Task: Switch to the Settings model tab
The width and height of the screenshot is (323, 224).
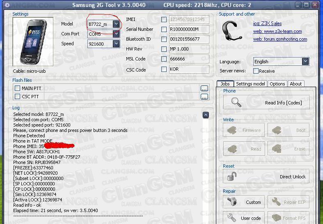Action: (x=250, y=84)
